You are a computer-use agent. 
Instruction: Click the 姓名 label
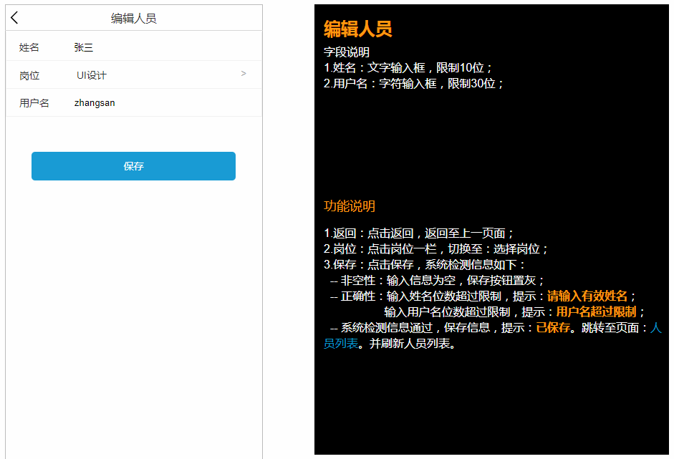29,47
